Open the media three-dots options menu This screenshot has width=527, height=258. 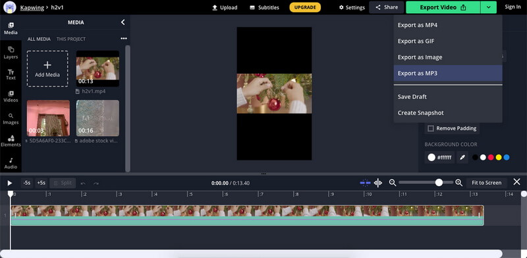coord(124,39)
